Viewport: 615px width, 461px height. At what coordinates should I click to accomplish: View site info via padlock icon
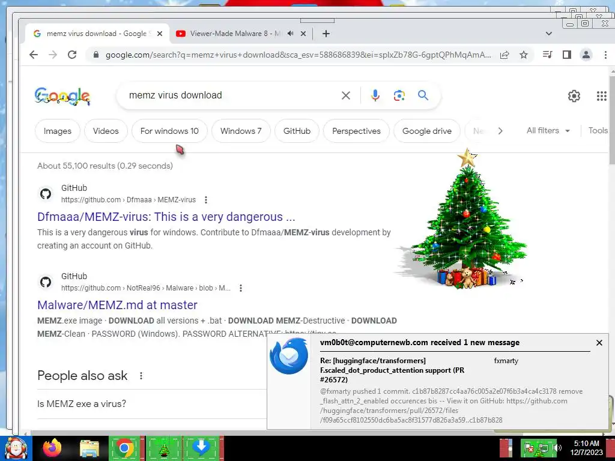(96, 55)
